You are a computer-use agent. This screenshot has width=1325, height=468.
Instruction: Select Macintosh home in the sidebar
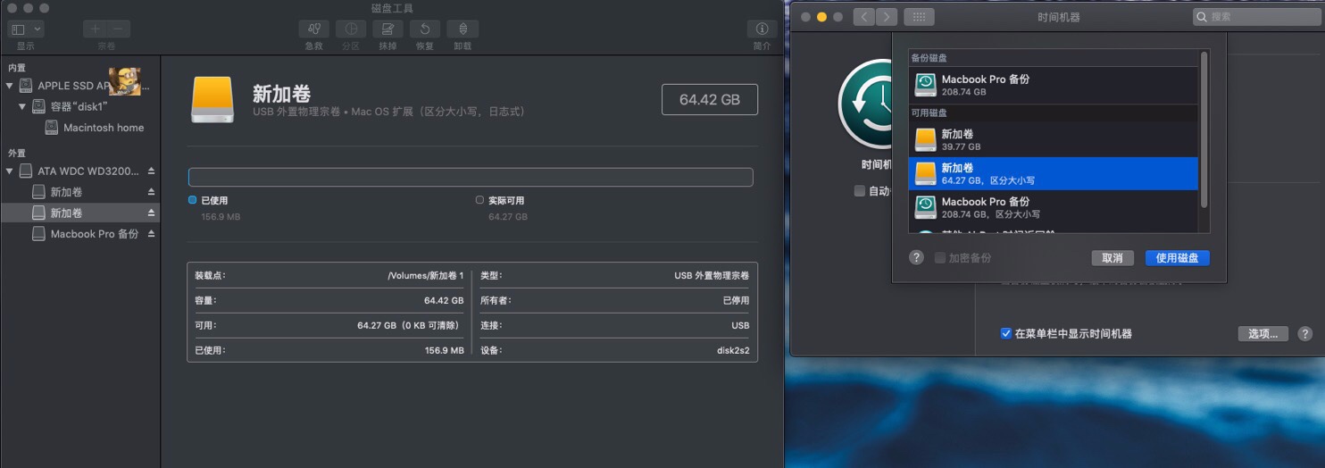103,128
